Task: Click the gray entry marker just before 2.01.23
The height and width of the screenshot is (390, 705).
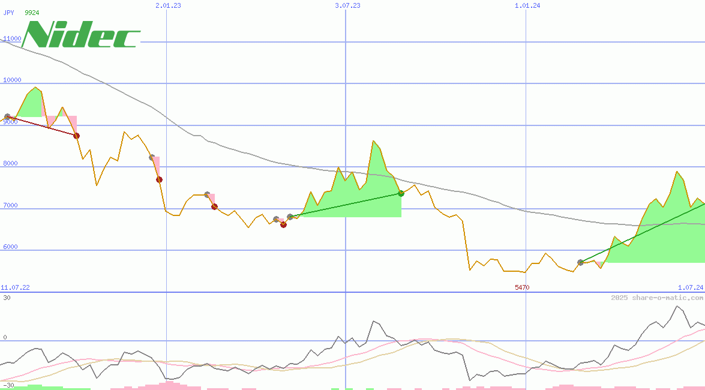Action: coord(152,157)
